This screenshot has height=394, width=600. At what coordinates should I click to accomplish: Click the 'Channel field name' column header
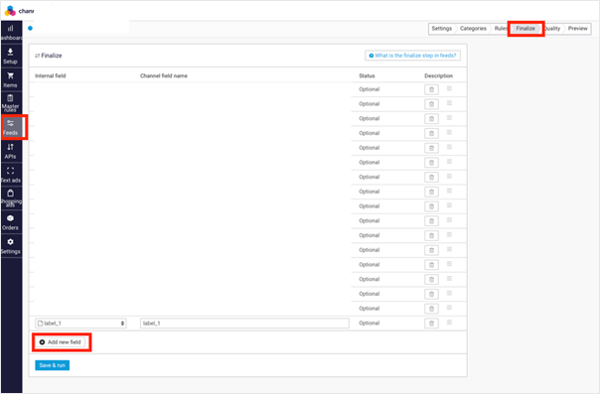pyautogui.click(x=164, y=75)
